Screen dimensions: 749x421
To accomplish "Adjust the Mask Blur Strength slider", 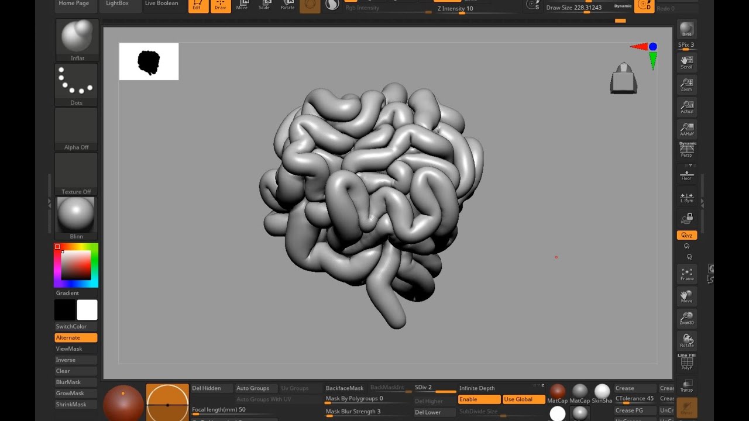I will pyautogui.click(x=367, y=412).
